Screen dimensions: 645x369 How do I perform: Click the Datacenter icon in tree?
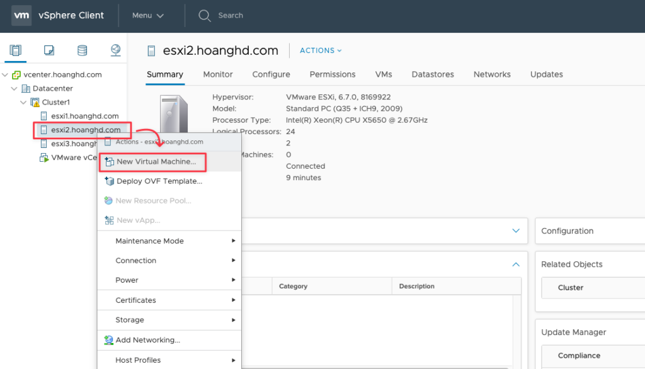[26, 88]
